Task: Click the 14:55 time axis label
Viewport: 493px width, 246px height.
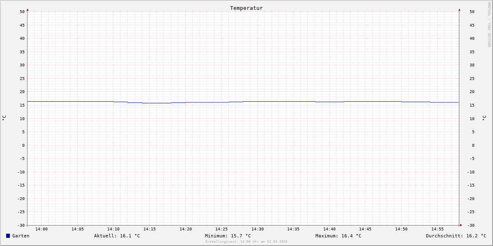Action: [x=438, y=229]
